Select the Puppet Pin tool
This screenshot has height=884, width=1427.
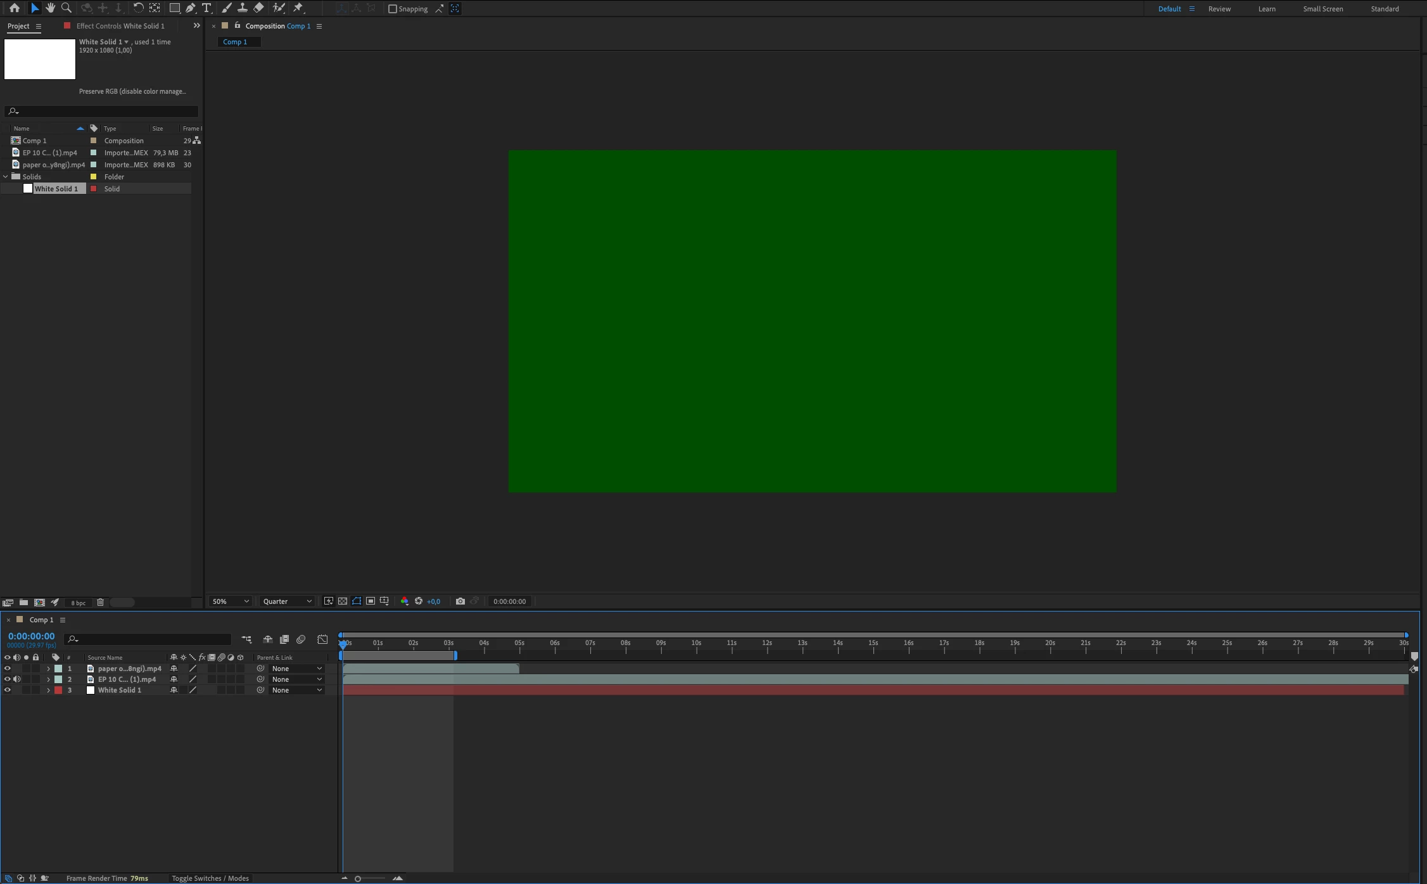tap(298, 8)
